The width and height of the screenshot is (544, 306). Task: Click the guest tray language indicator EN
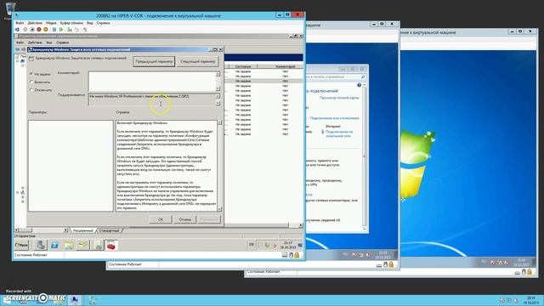click(252, 245)
